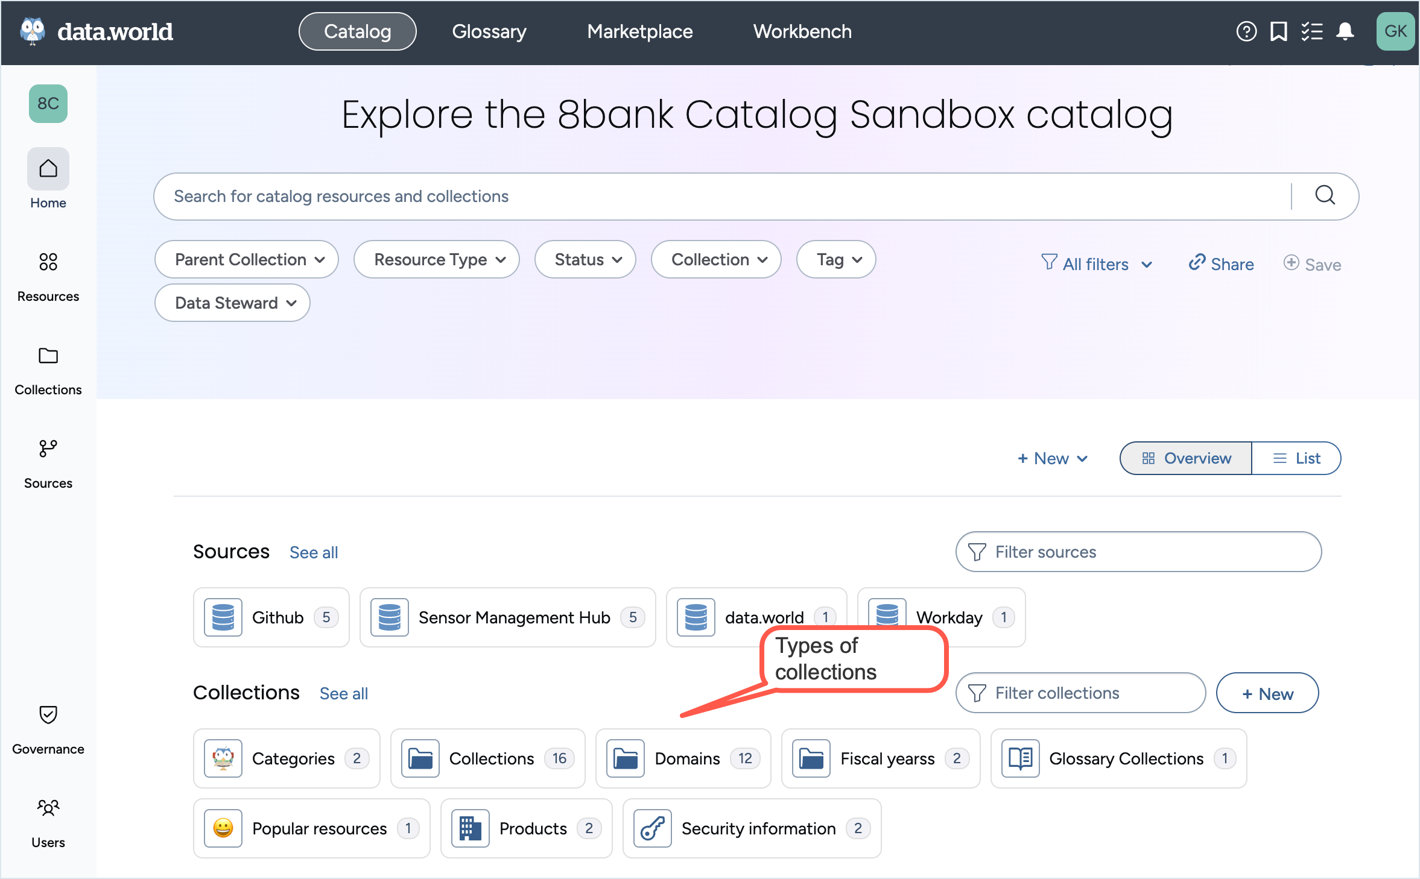Click See all next to Sources
Viewport: 1420px width, 879px height.
pyautogui.click(x=313, y=552)
